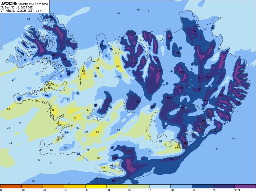Click the 'IT: Sun. 30. 11. 2025 06Z' line
Image resolution: width=256 pixels, height=192 pixels.
17,7
